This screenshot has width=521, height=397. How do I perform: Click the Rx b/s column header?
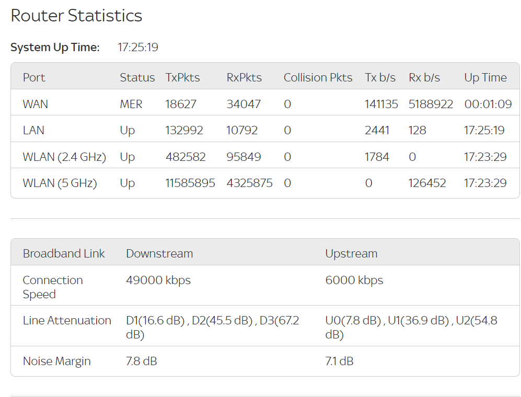point(424,78)
